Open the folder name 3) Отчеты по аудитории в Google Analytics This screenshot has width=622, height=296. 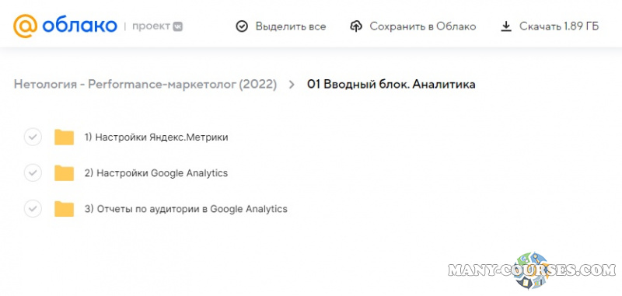[x=186, y=209]
